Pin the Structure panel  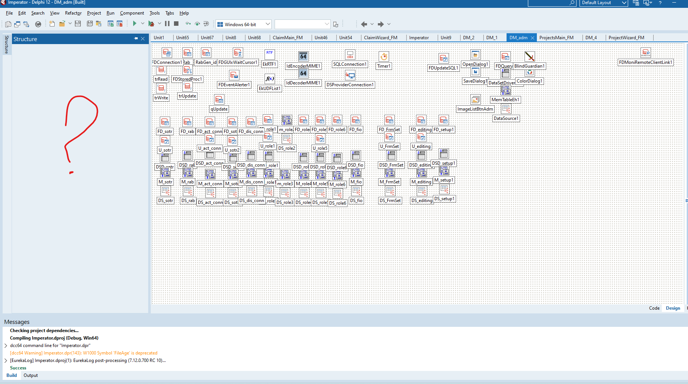tap(136, 38)
